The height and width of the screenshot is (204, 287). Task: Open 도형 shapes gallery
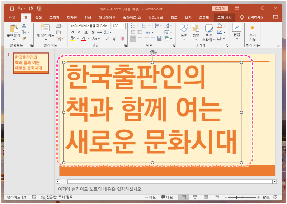184,32
